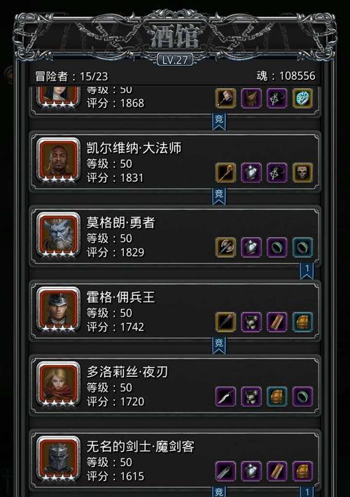The width and height of the screenshot is (350, 497).
Task: Click the tavern LV.27 level badge
Action: click(x=175, y=59)
